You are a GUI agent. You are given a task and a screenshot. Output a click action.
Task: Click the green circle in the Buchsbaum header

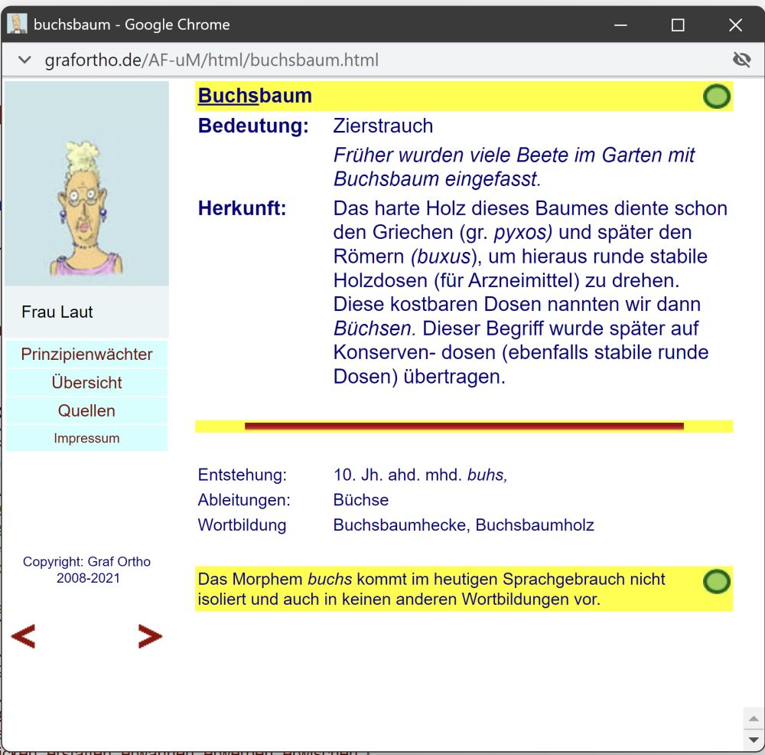tap(716, 96)
